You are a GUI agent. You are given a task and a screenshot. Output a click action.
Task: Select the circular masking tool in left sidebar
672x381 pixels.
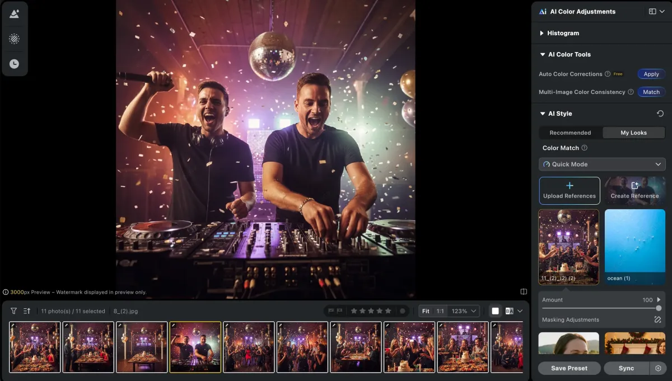pos(14,39)
